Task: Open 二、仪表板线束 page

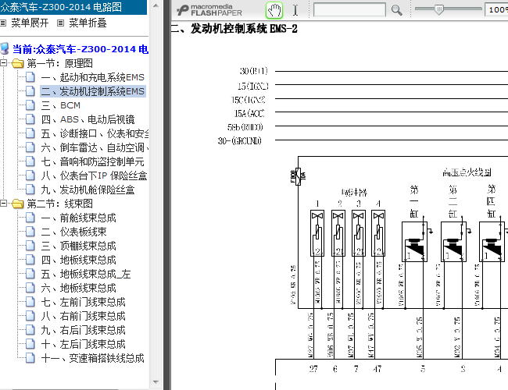Action: [x=74, y=232]
